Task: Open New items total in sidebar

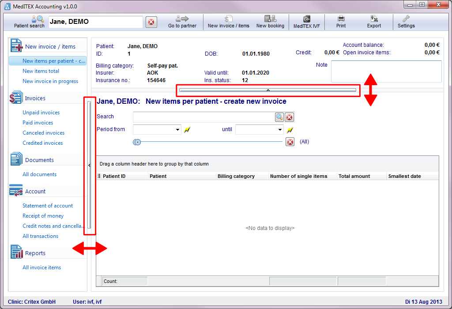Action: 41,71
